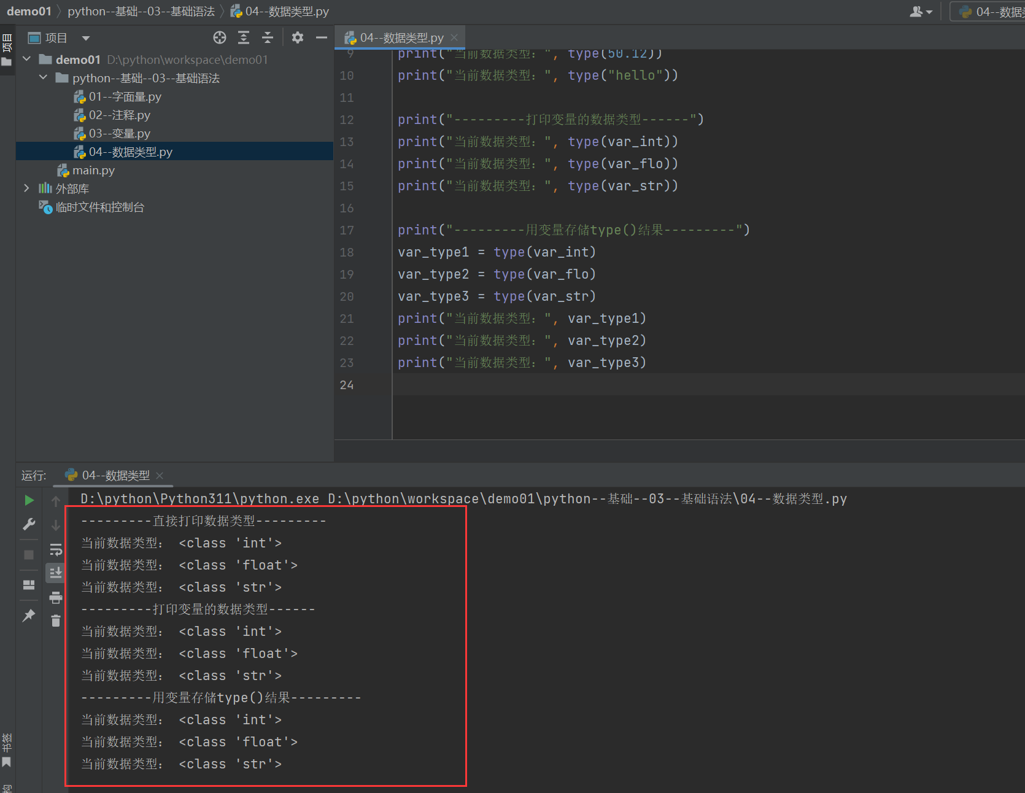Click the demo01 breadcrumb
Screen dimensions: 1025x793
tap(29, 11)
